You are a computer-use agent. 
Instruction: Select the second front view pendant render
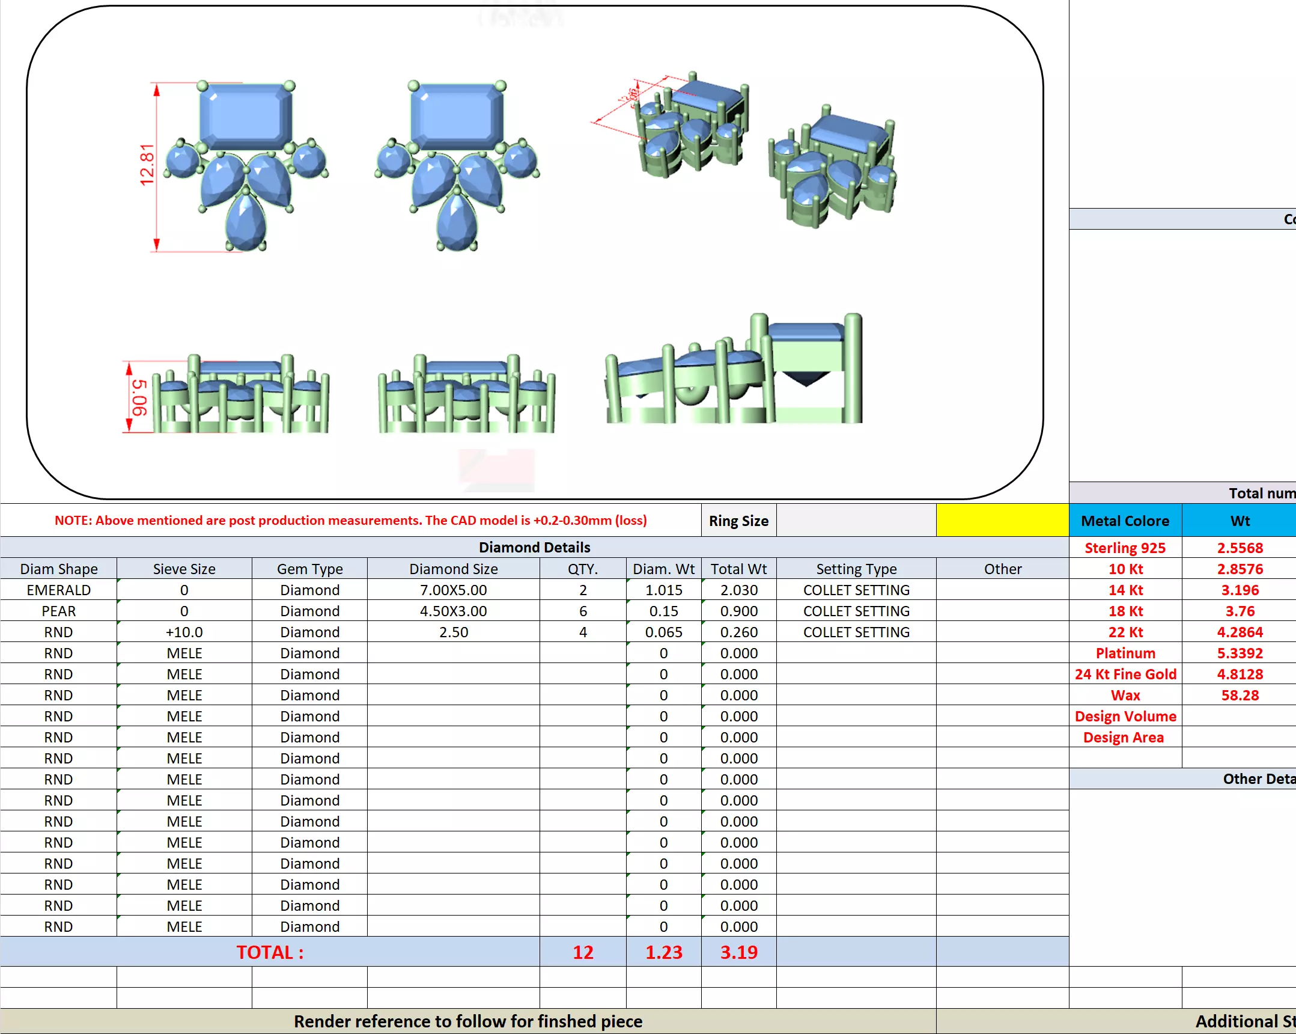tap(457, 165)
